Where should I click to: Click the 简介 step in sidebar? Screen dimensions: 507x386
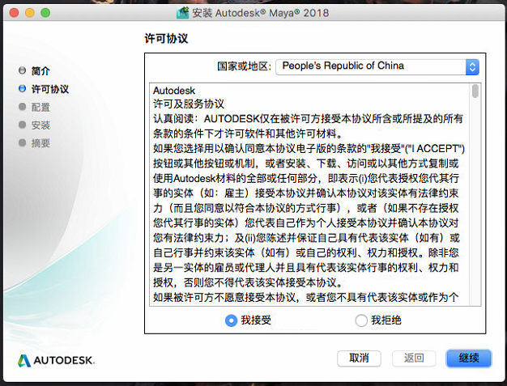[x=40, y=70]
